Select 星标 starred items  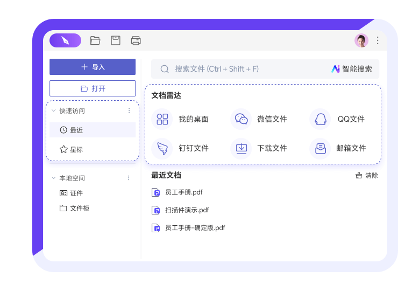click(93, 149)
